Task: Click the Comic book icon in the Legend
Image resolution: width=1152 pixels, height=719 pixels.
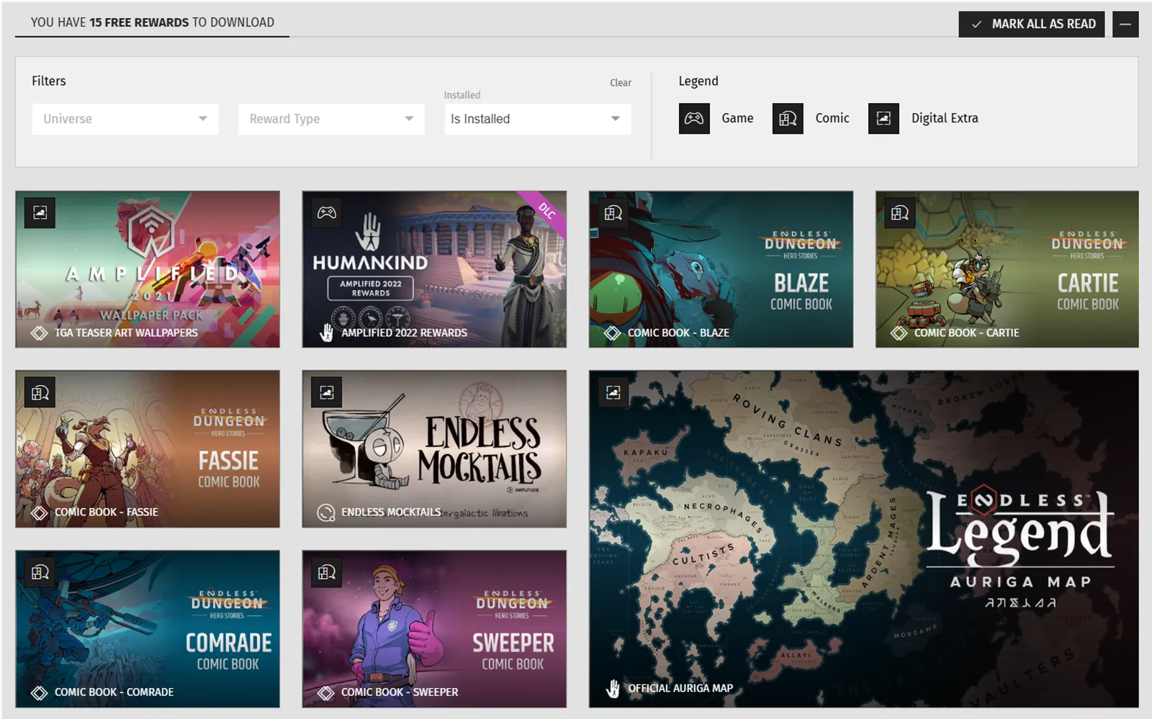Action: point(788,119)
